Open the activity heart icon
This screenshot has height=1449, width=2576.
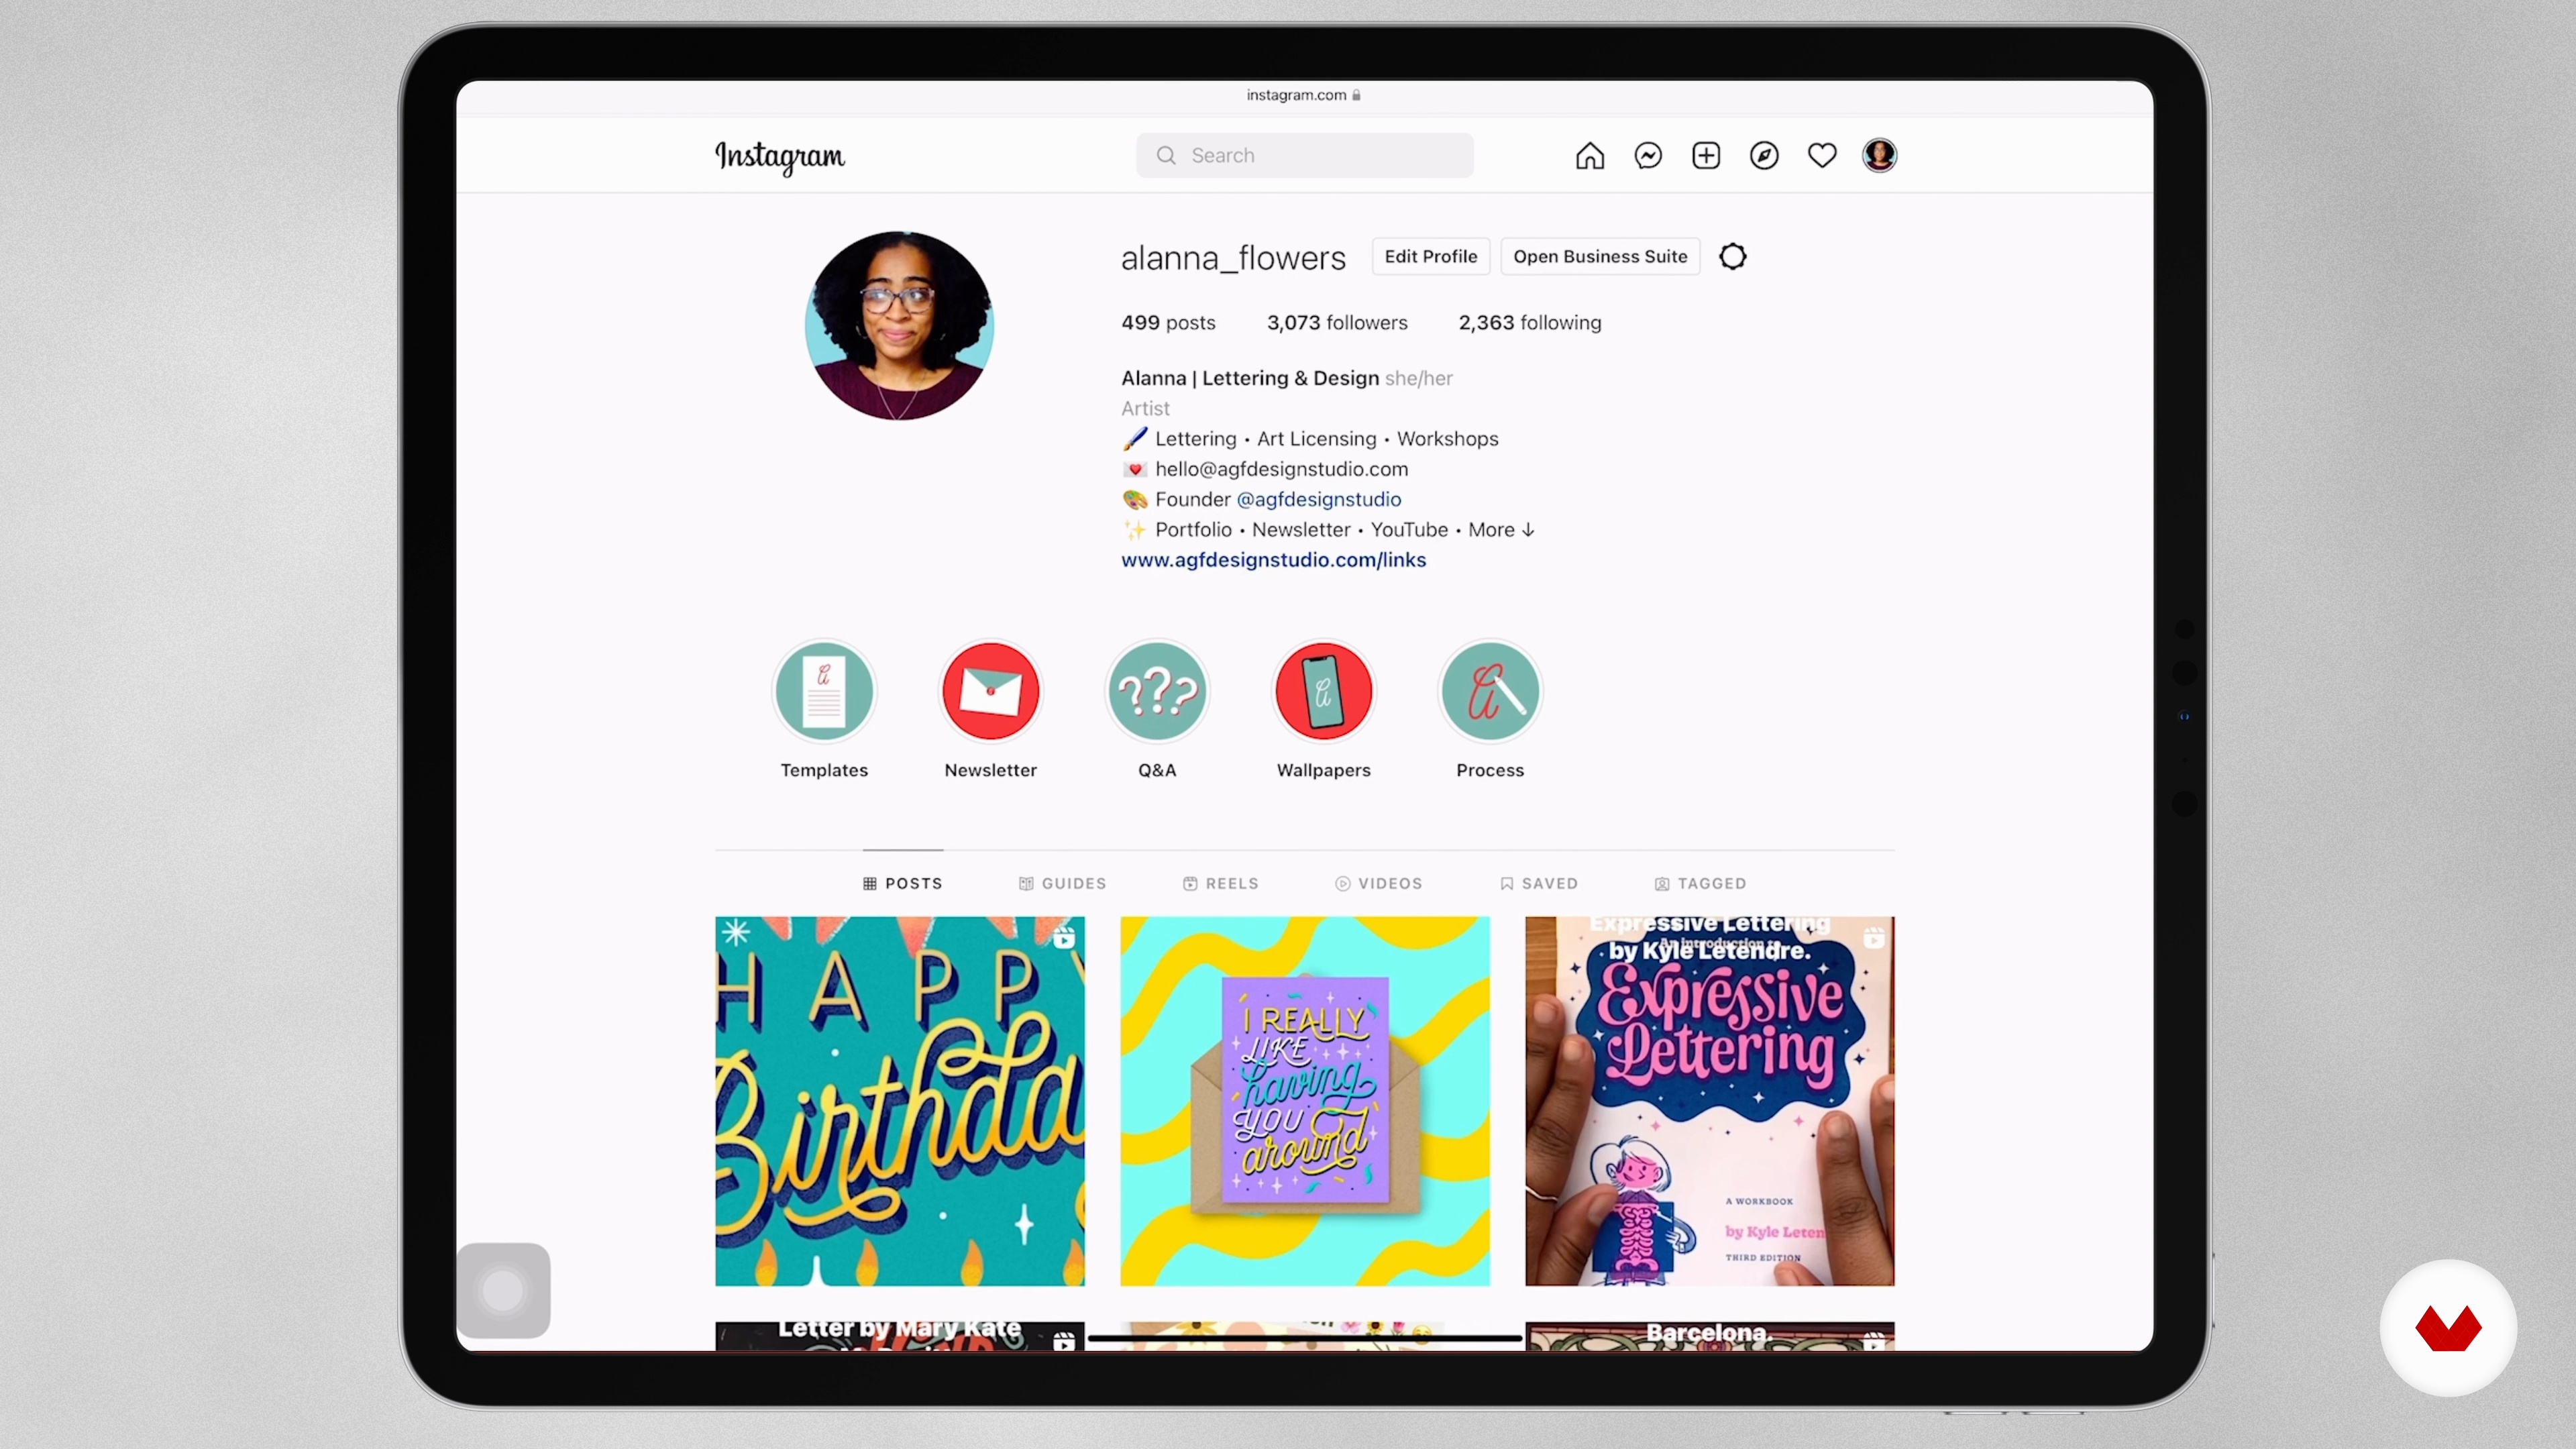point(1822,156)
